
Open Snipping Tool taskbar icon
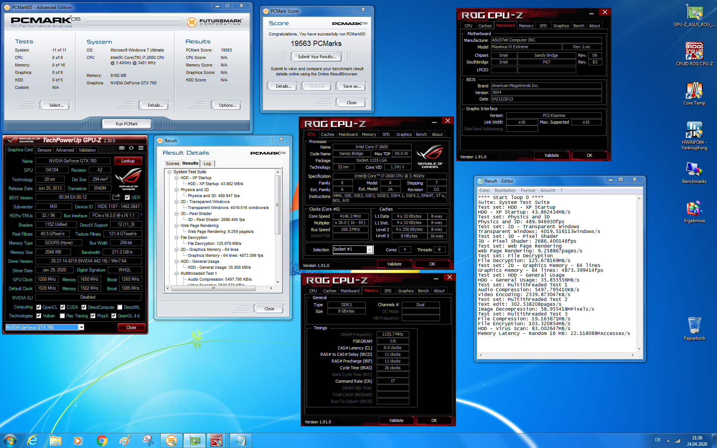[x=148, y=441]
